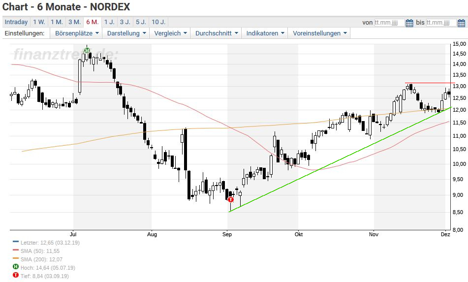Open the Börsenplätze dropdown

pos(77,33)
